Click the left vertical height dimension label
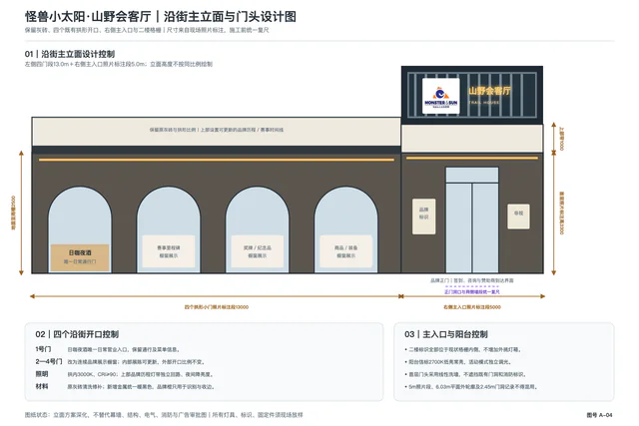 pos(13,213)
